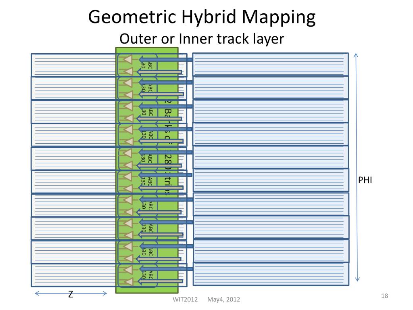The width and height of the screenshot is (413, 310).
Task: Select the vertical "2 Banks of 1280 strips" text
Action: tap(168, 148)
